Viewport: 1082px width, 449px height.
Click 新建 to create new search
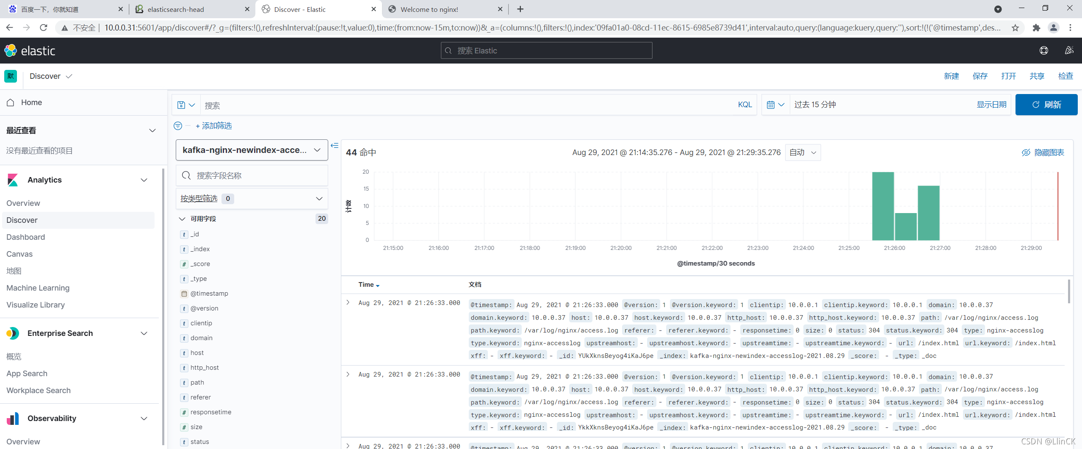tap(951, 76)
